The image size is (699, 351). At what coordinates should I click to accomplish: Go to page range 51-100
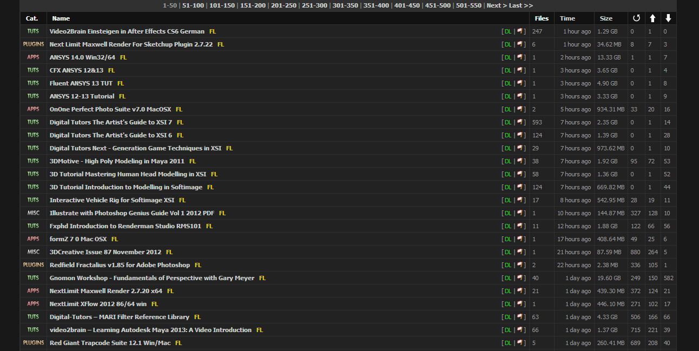194,5
